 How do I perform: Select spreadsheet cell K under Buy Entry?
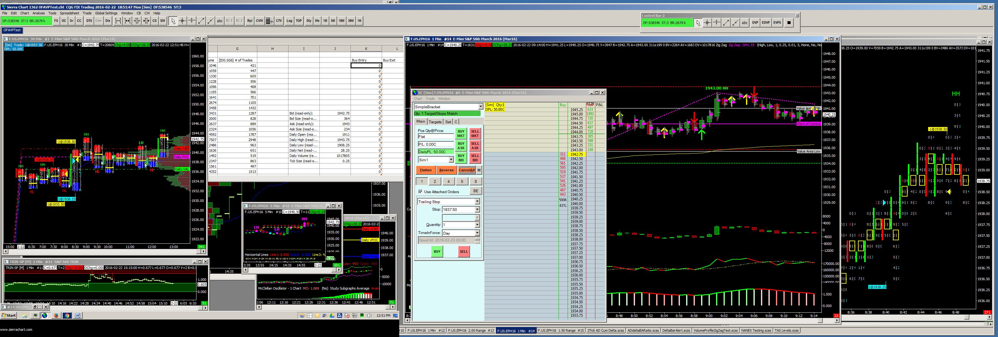coord(366,66)
